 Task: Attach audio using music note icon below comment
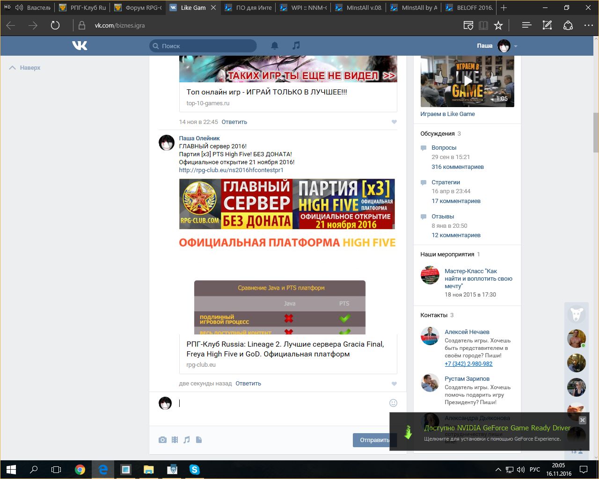click(x=187, y=440)
